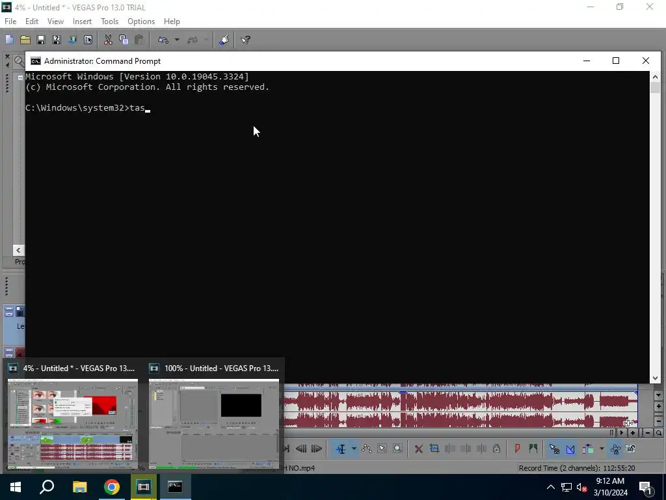666x500 pixels.
Task: Decrease track height with minus button
Action: 659,421
